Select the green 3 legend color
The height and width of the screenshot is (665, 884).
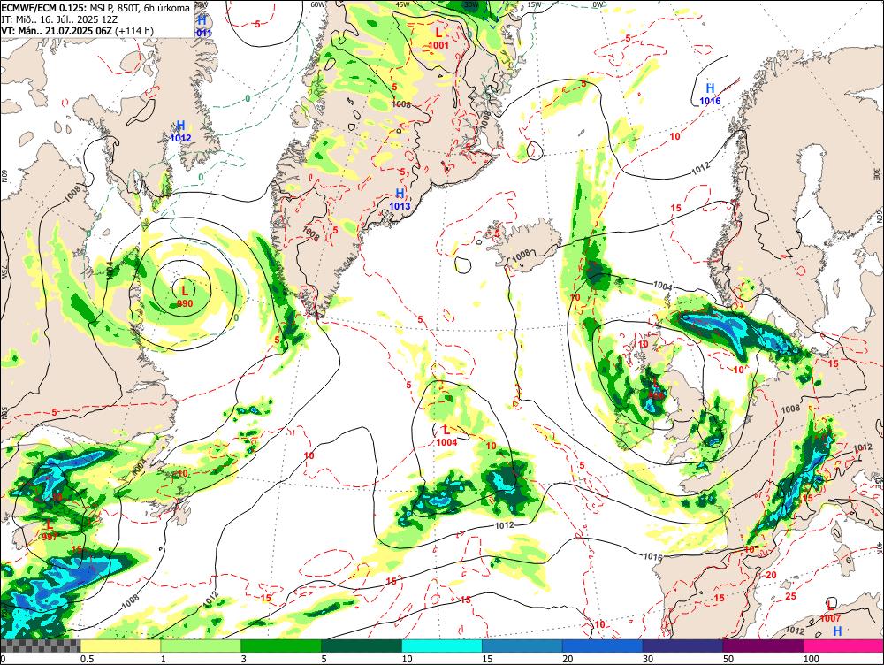coord(281,646)
